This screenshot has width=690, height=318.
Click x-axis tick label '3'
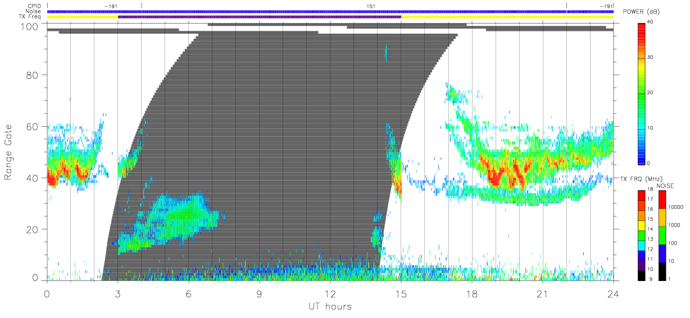pyautogui.click(x=117, y=294)
